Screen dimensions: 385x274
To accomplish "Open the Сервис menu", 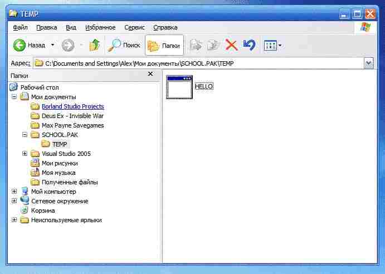I will (134, 27).
